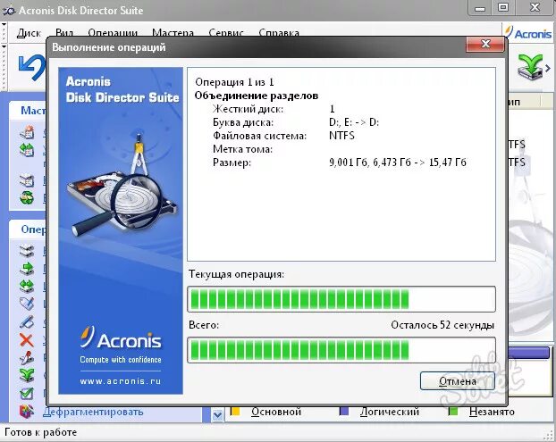Click the Format operation brush icon
The image size is (556, 442).
tap(27, 321)
